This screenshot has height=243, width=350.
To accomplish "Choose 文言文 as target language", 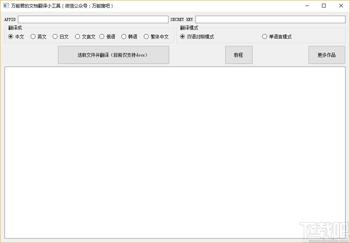I will (77, 36).
